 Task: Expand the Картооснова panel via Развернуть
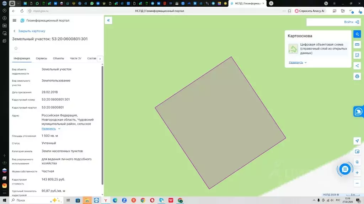coord(298,62)
